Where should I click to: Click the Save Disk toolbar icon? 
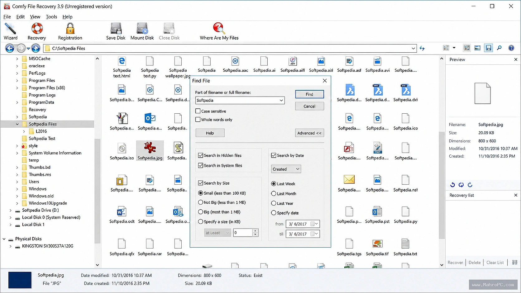[x=116, y=31]
